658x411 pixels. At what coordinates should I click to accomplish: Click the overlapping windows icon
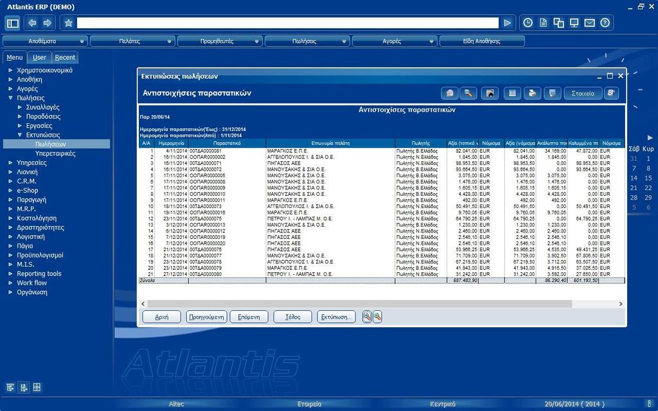coord(558,23)
